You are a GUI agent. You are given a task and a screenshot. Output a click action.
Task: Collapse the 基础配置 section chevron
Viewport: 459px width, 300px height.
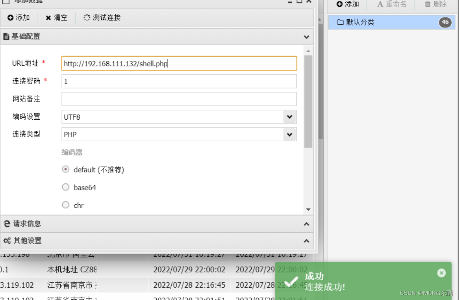[307, 37]
